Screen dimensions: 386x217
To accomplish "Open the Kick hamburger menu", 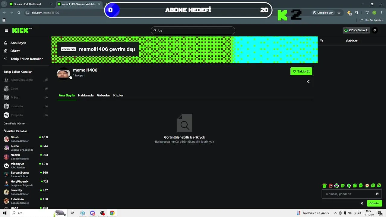I will point(6,30).
